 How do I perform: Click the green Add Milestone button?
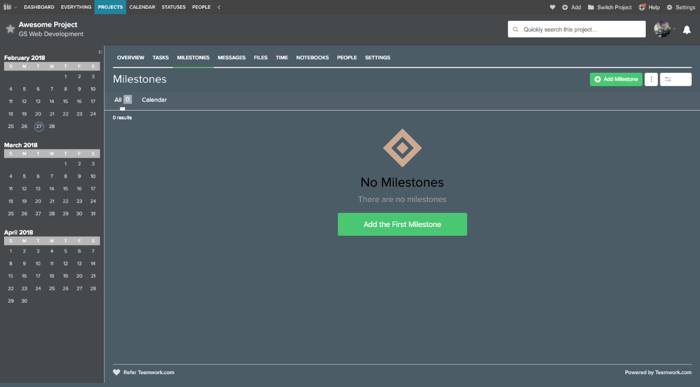pos(616,79)
